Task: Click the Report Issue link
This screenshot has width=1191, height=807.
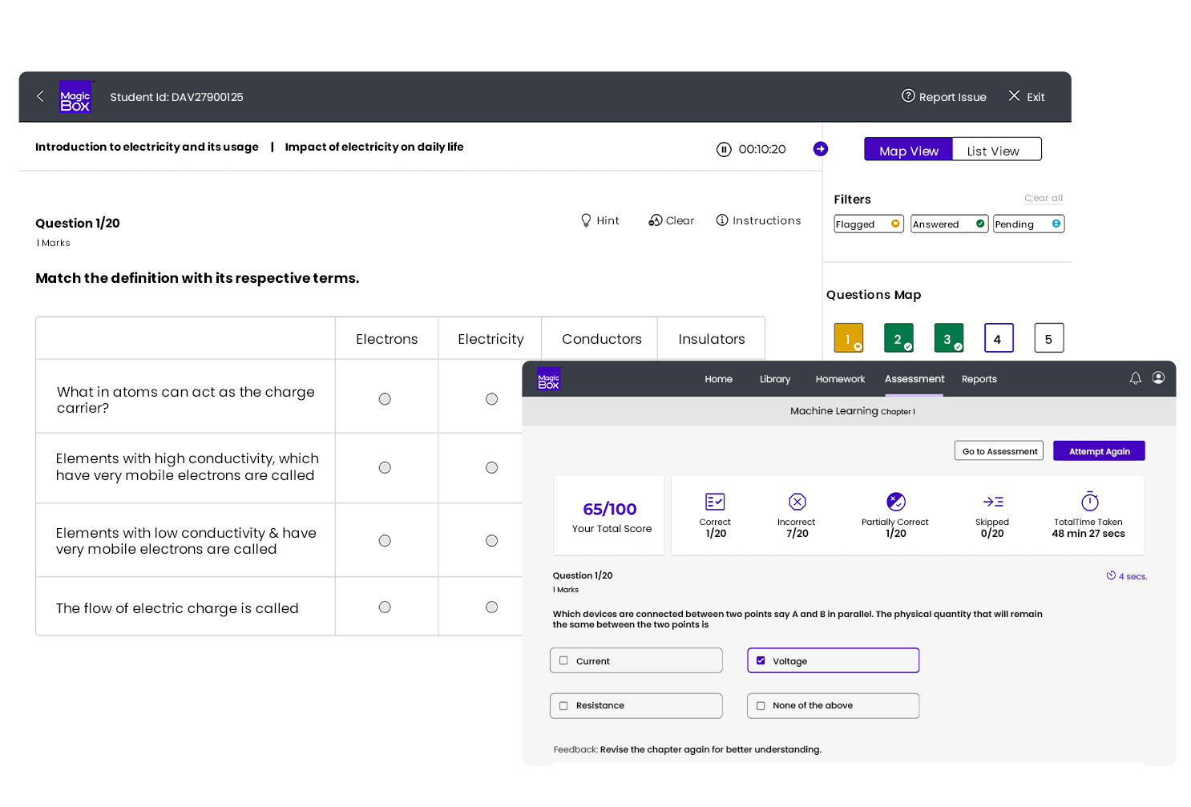Action: pos(943,97)
